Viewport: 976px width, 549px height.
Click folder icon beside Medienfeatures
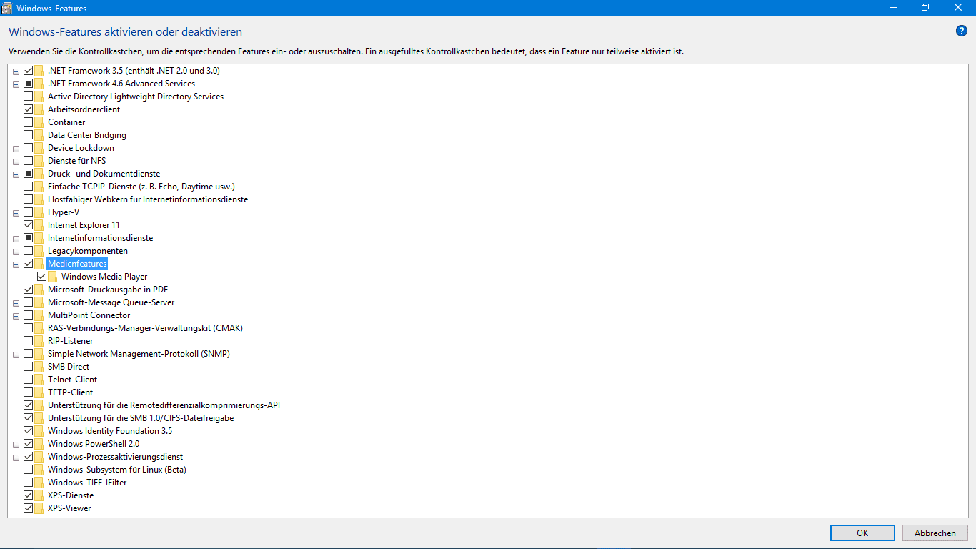click(x=39, y=264)
